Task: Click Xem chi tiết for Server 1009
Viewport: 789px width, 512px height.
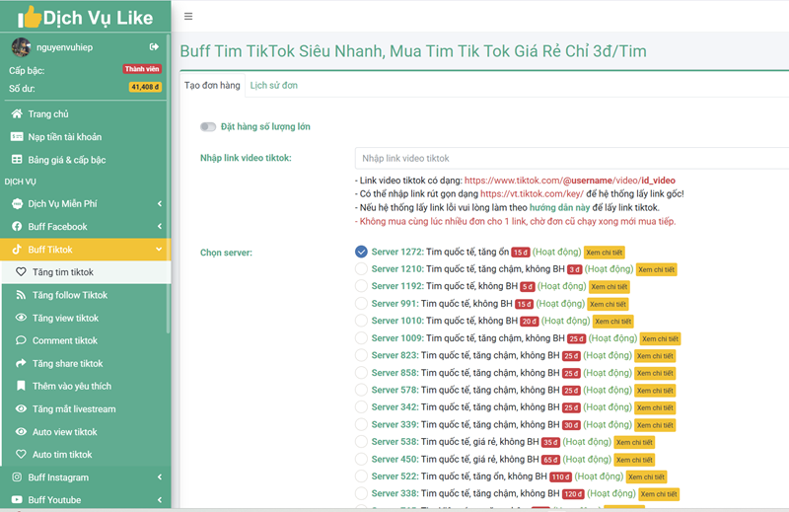Action: 660,338
